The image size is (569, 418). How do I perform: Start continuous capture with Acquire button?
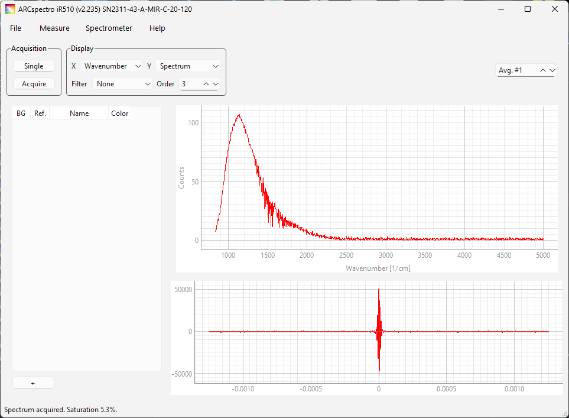34,84
